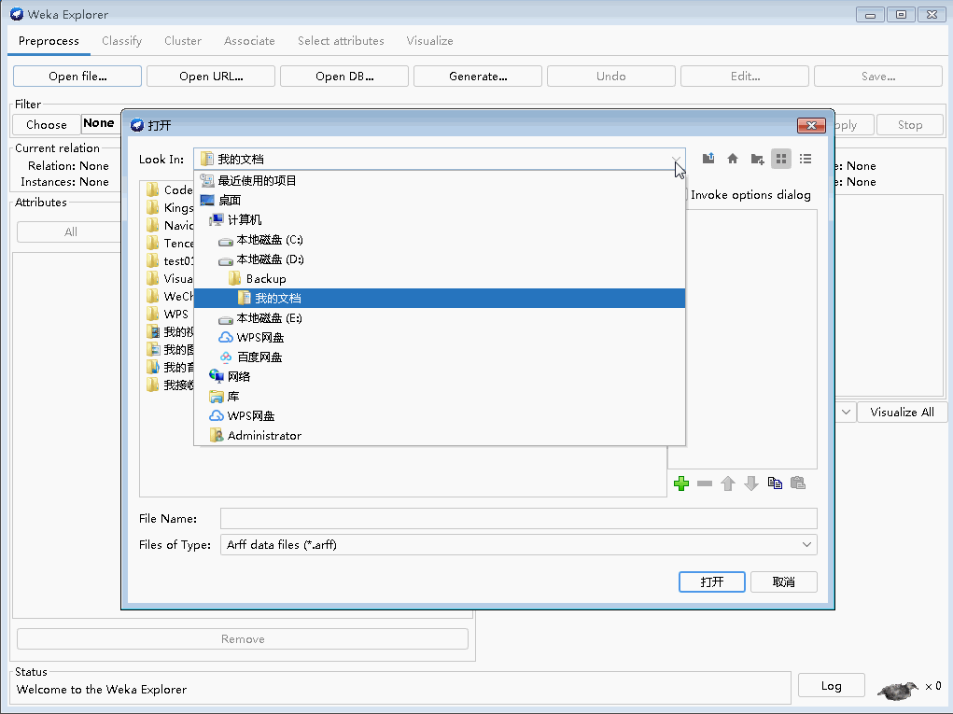Select Tencent folder in file list
This screenshot has height=714, width=953.
pyautogui.click(x=170, y=243)
